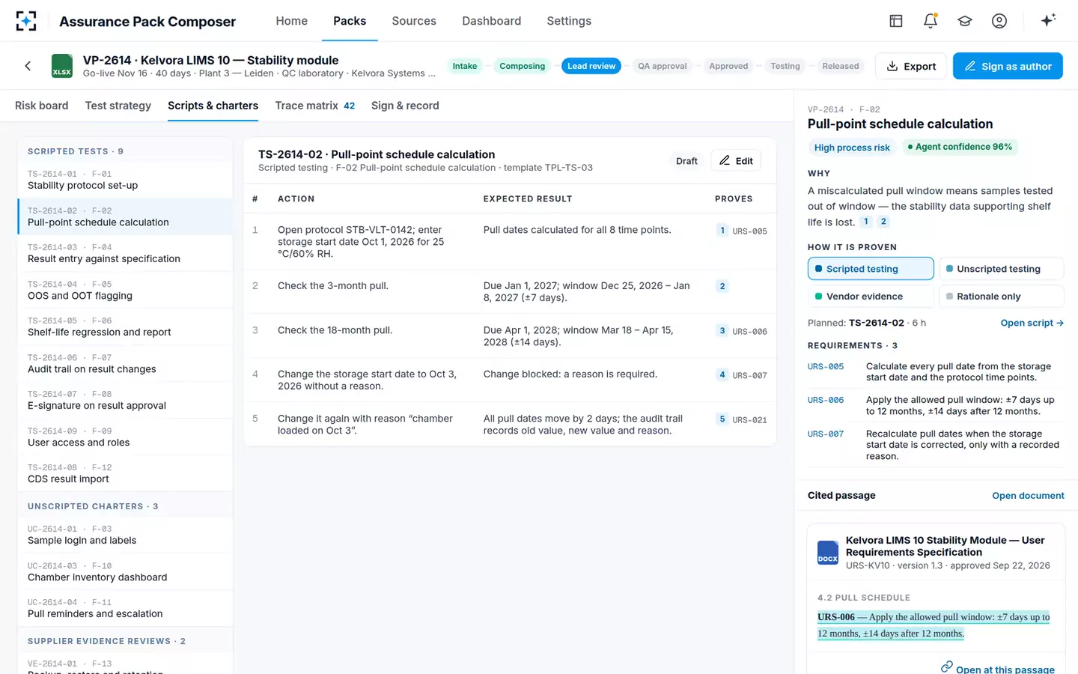Select Rationale only proof option
1078x674 pixels.
(1002, 297)
